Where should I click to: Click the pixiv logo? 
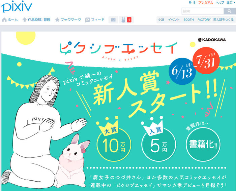tap(17, 6)
